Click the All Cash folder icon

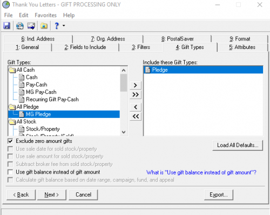point(12,70)
